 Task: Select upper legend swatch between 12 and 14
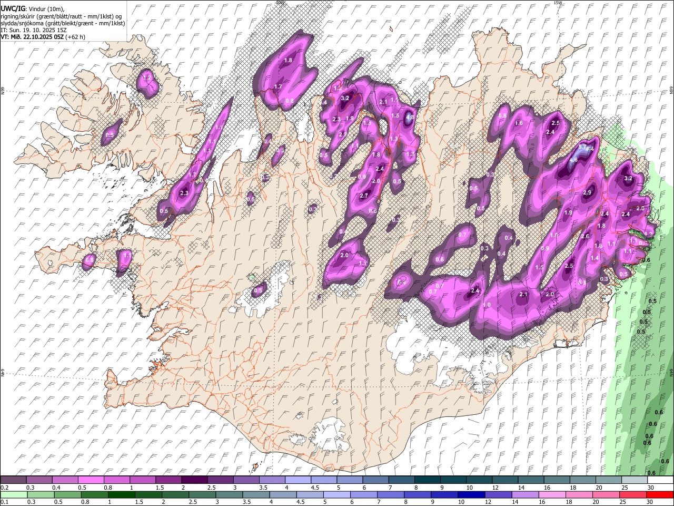[x=505, y=480]
